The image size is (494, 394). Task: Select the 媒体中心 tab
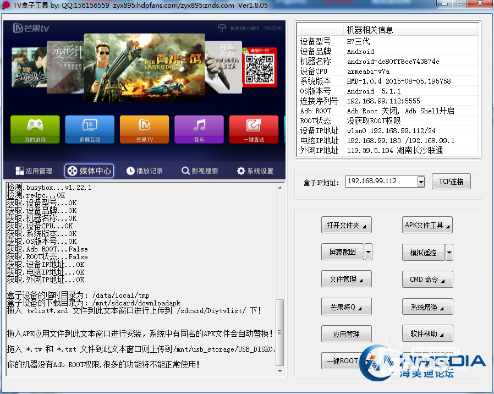(89, 171)
